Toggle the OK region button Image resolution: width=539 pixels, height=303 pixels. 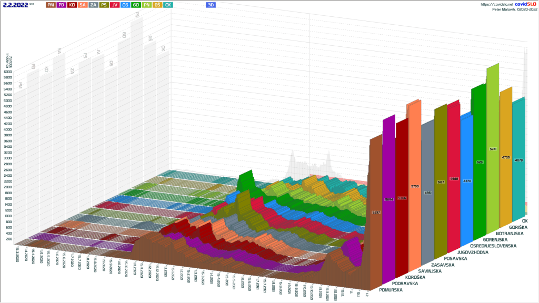pyautogui.click(x=168, y=5)
